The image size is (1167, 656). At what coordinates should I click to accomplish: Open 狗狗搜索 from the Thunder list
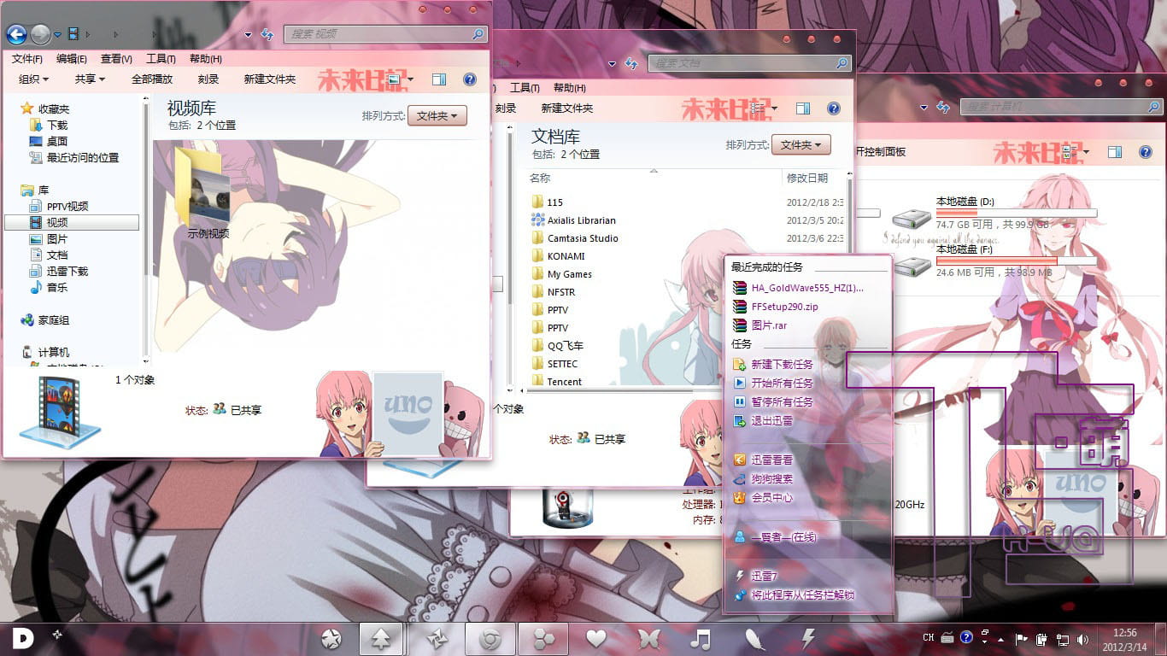click(x=740, y=479)
